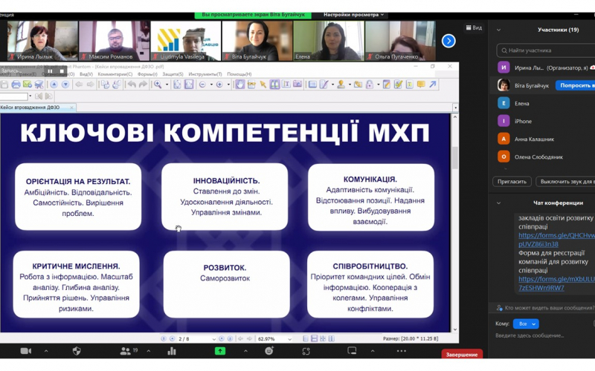Open the Формы(r) menu
Screen dimensions: 595x371
tap(147, 74)
